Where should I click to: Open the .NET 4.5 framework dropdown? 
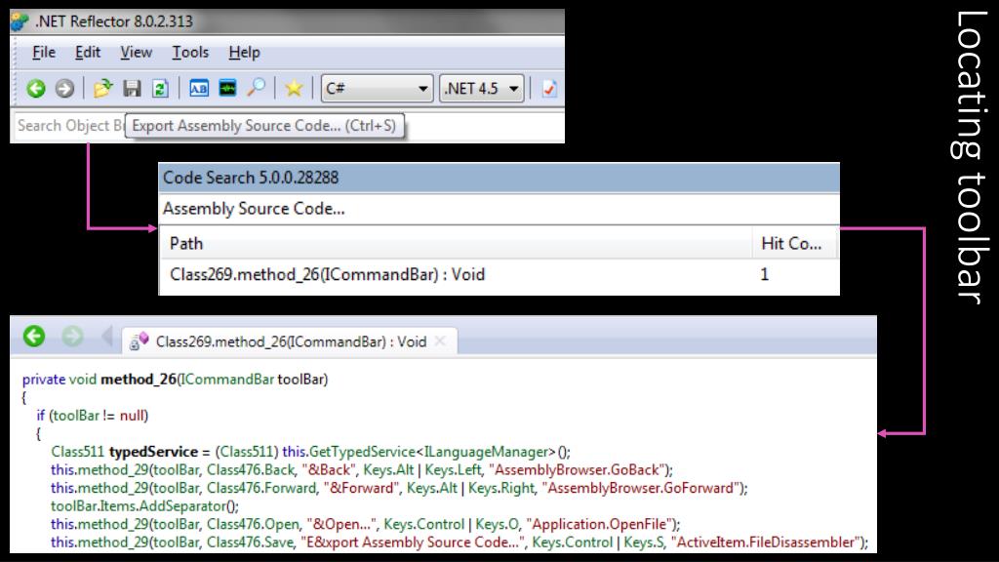click(x=482, y=88)
